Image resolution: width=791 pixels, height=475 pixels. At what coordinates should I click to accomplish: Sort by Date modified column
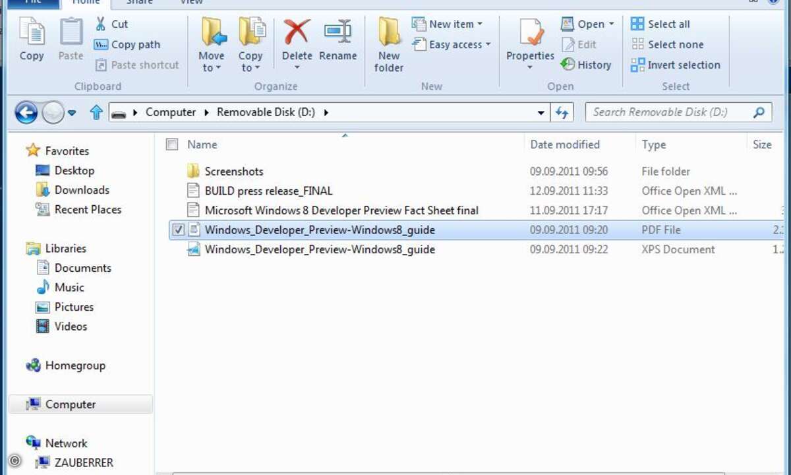click(x=565, y=144)
